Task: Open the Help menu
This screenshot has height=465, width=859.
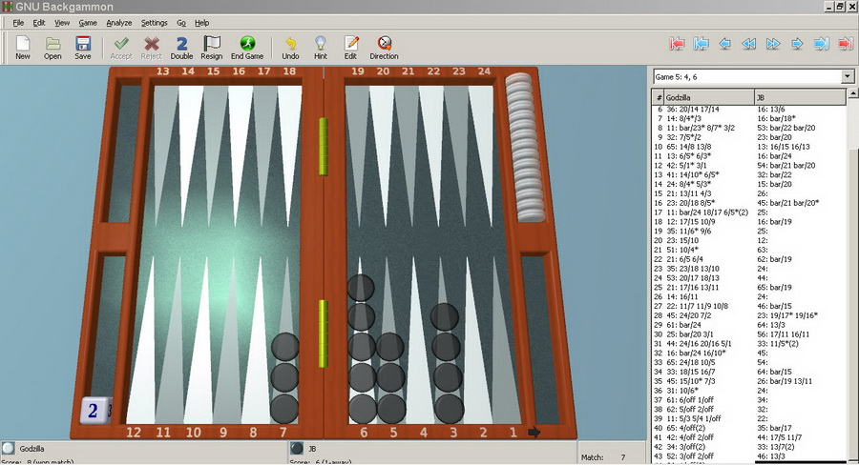Action: click(201, 23)
